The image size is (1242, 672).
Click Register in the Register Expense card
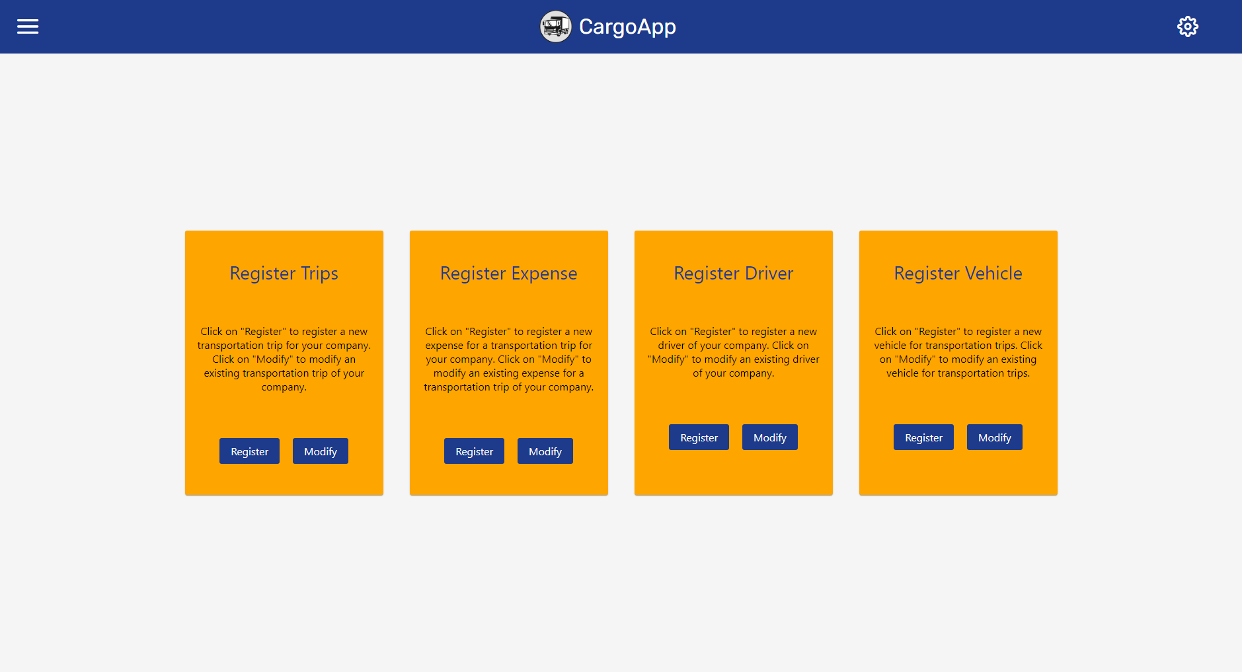(474, 451)
